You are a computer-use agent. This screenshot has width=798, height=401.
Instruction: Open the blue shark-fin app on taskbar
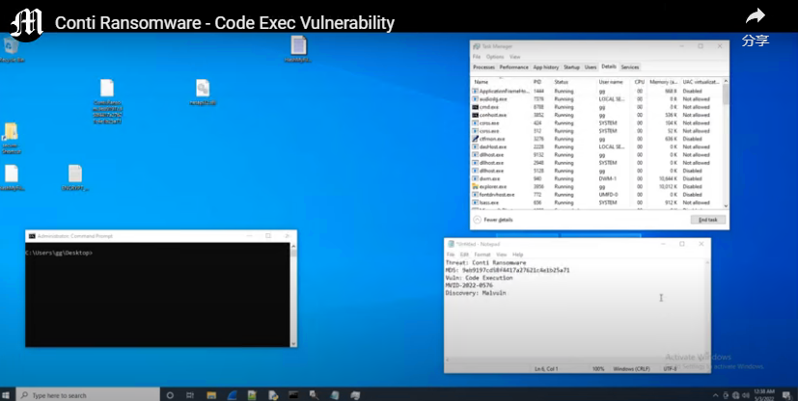point(232,395)
